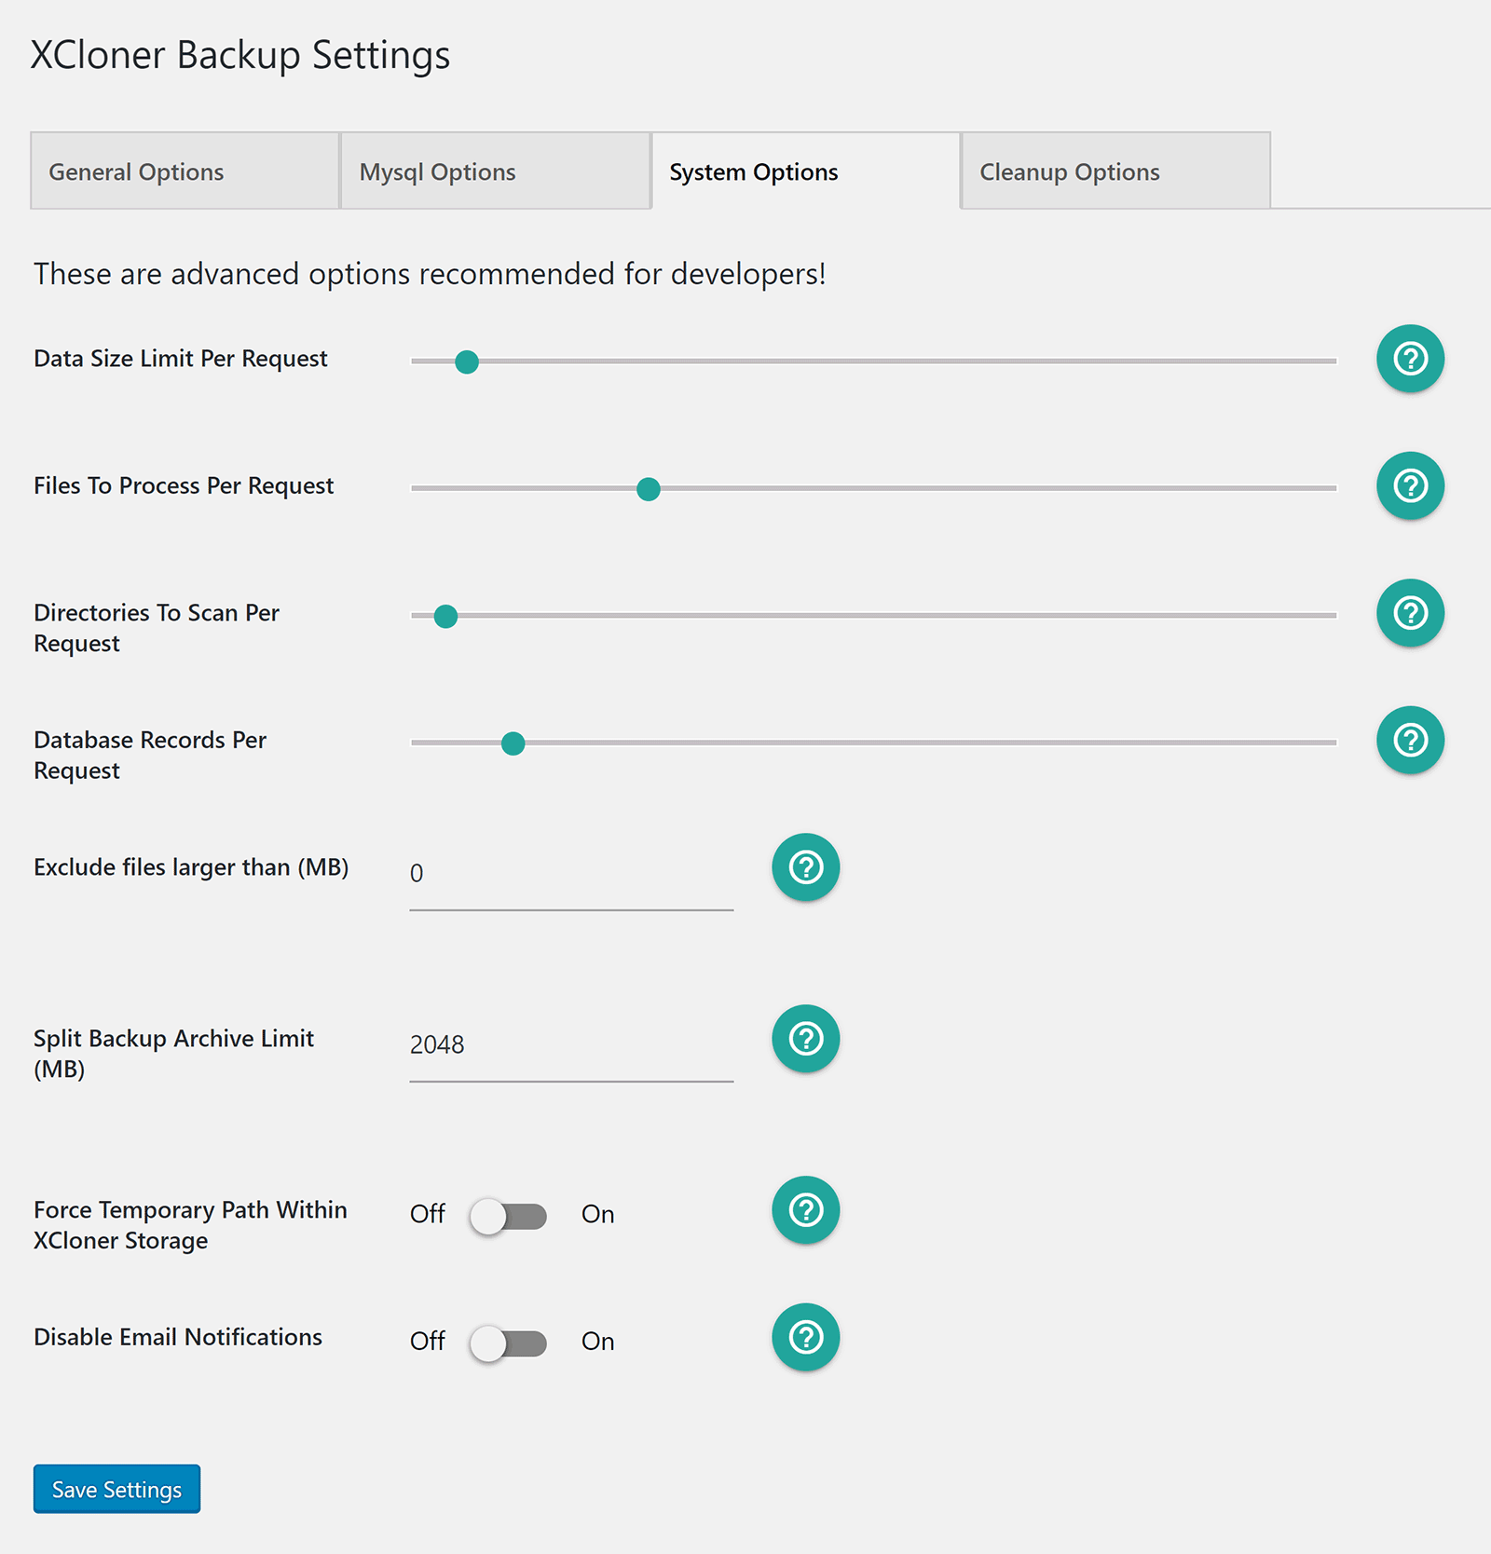Toggle Disable Email Notifications switch
Viewport: 1491px width, 1554px height.
(x=508, y=1343)
